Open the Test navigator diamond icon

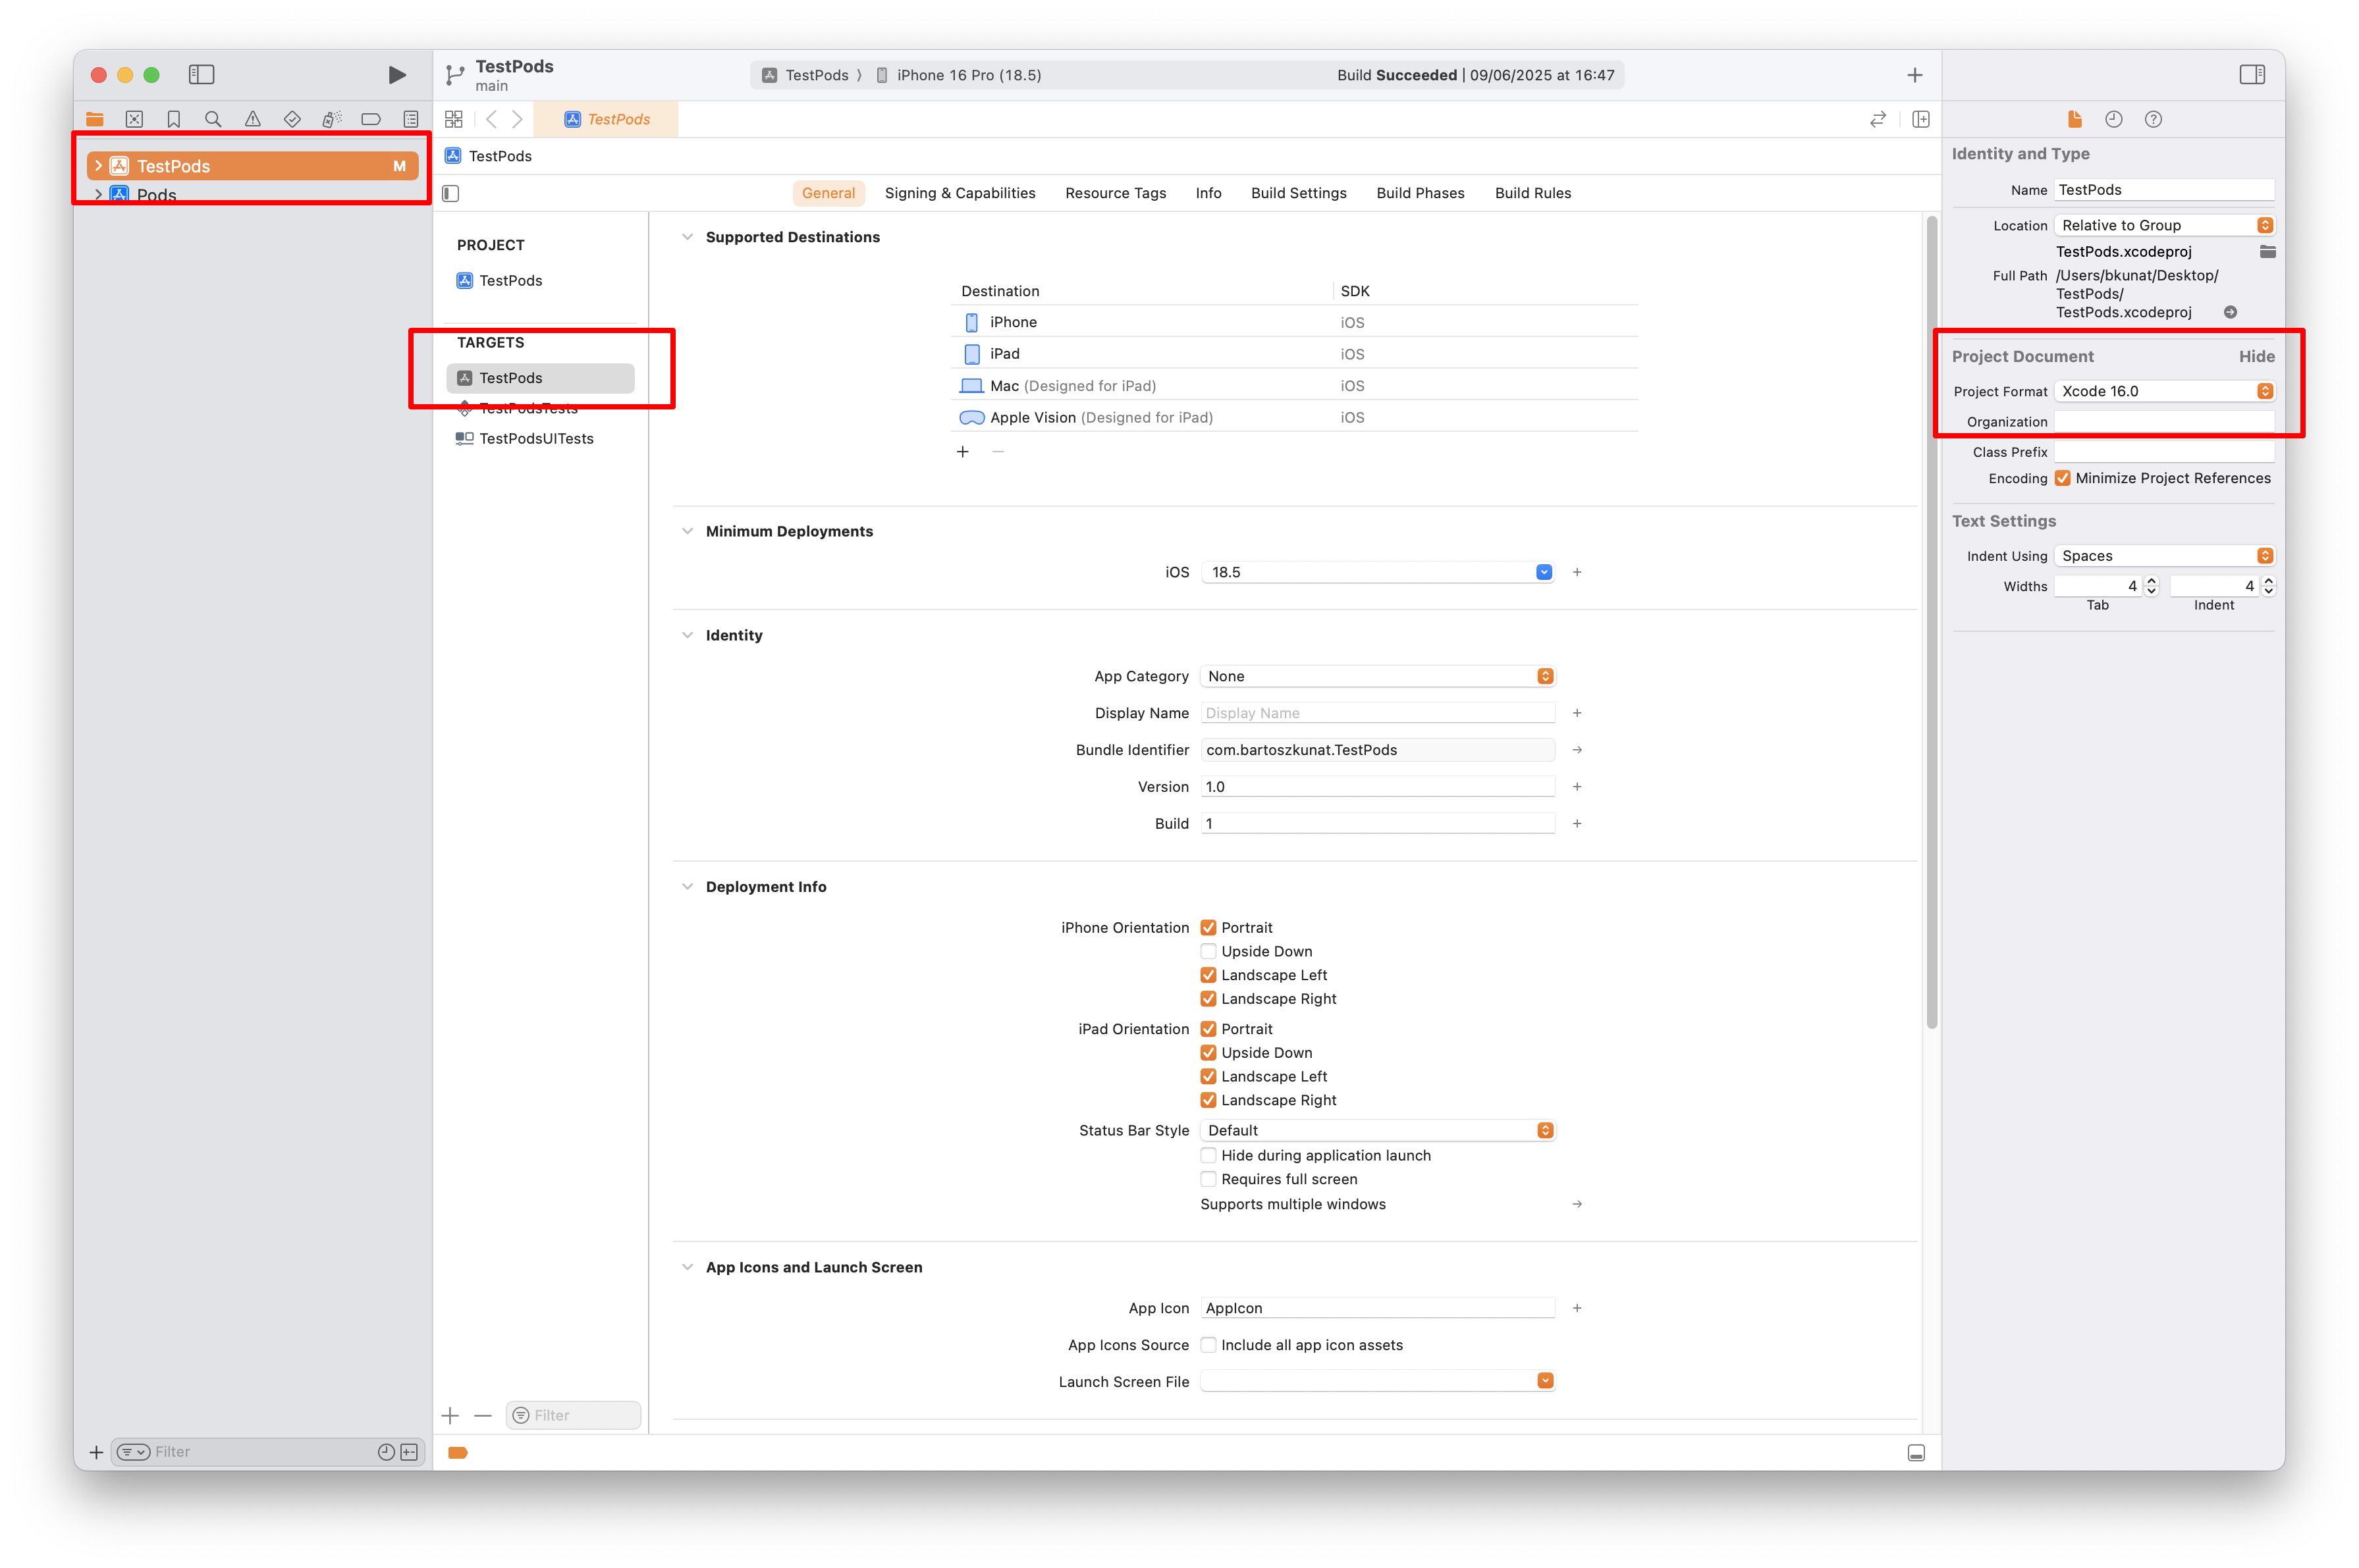(x=292, y=119)
